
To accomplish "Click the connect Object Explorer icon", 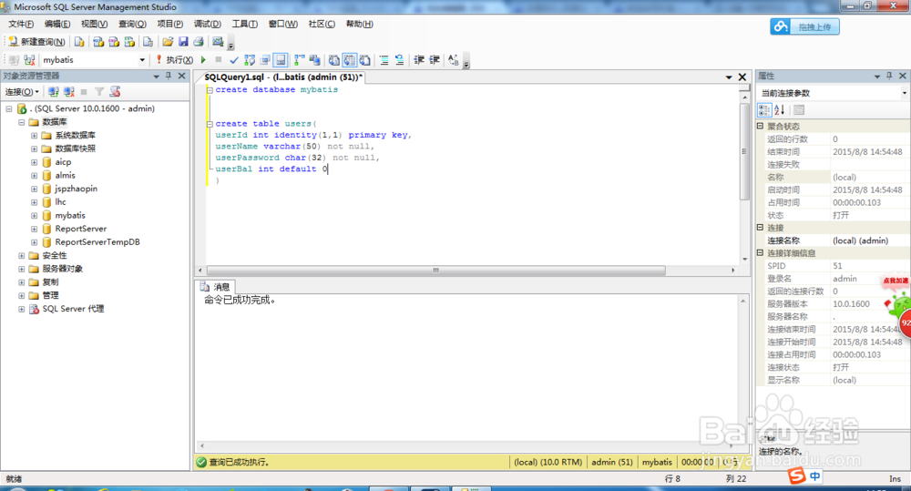I will 54,92.
